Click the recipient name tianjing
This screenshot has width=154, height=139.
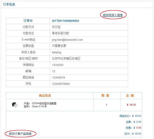(57, 52)
